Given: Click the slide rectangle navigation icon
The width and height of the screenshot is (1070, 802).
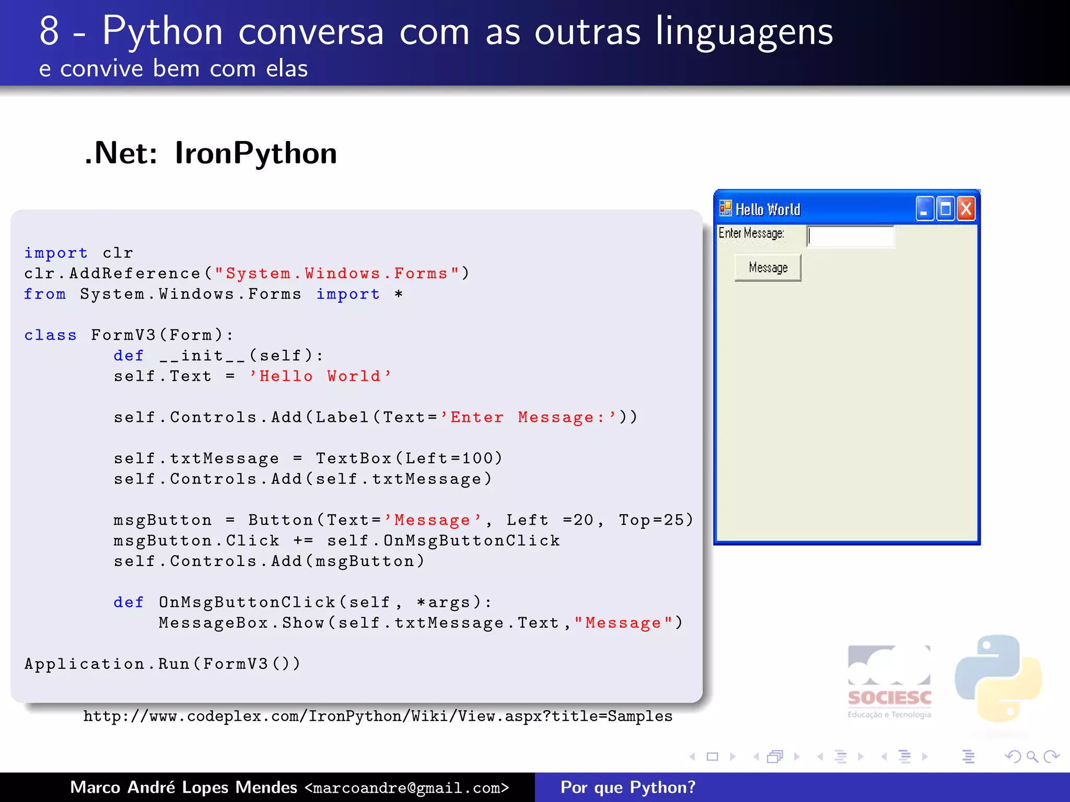Looking at the screenshot, I should 712,757.
